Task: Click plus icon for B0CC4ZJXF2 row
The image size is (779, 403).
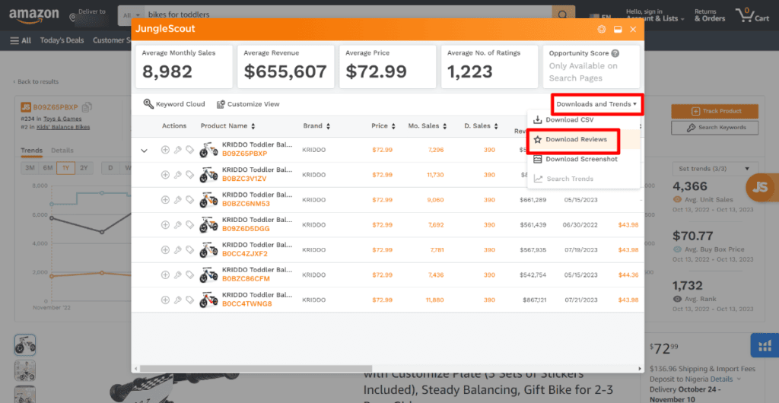Action: [165, 249]
